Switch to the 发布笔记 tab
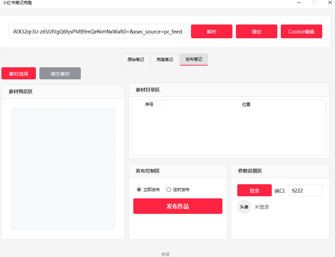335x257 pixels. coord(193,59)
